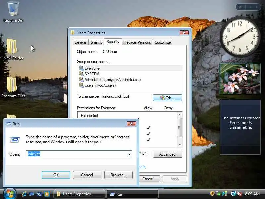Click Full control permission row
This screenshot has height=199, width=265.
tap(127, 115)
